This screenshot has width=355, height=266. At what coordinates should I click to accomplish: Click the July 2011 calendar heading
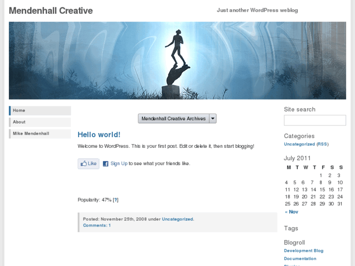click(x=297, y=158)
